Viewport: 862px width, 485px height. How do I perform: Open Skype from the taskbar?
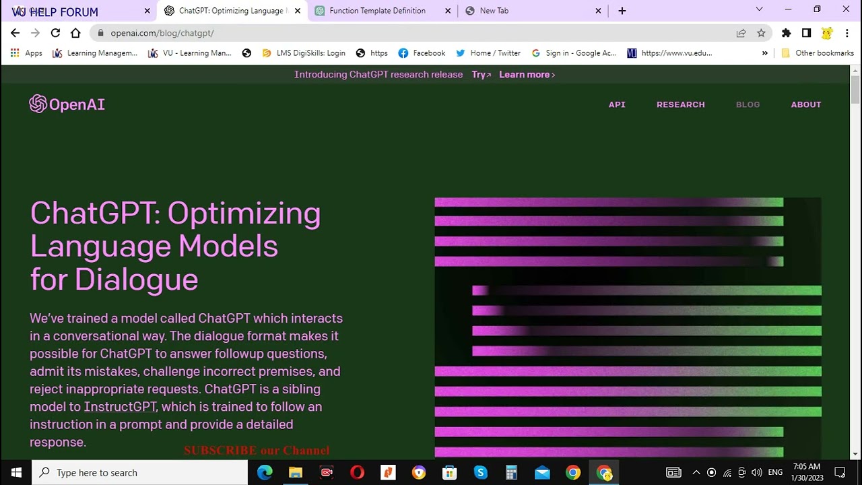[x=480, y=472]
